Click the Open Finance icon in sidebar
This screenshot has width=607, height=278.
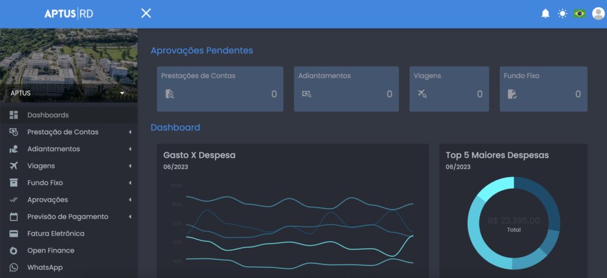click(14, 251)
